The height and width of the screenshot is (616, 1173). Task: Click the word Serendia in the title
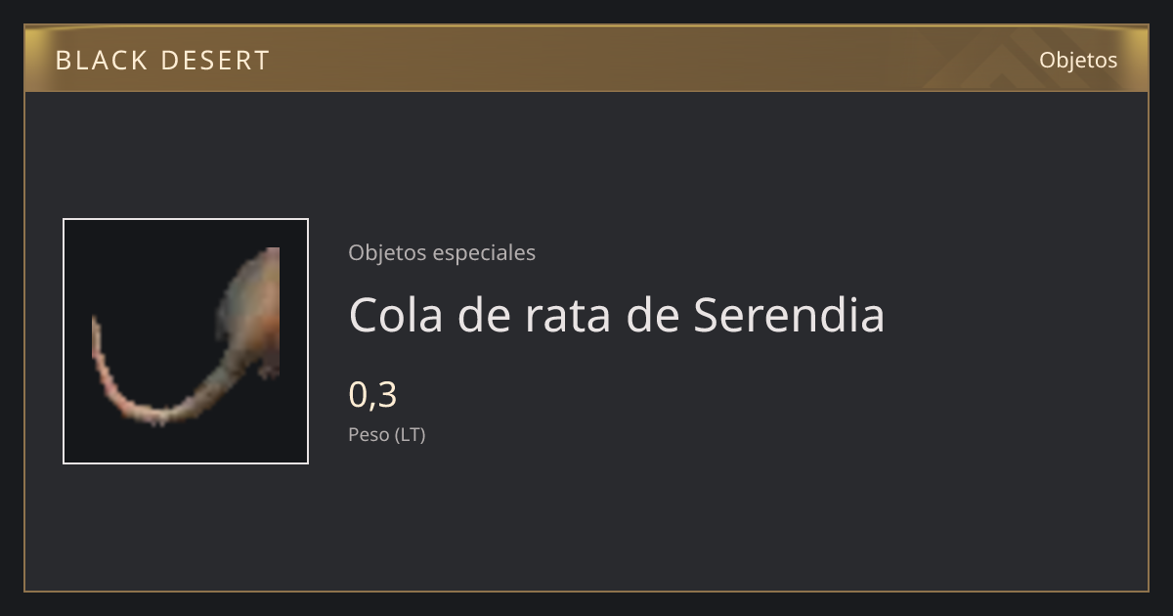point(790,315)
